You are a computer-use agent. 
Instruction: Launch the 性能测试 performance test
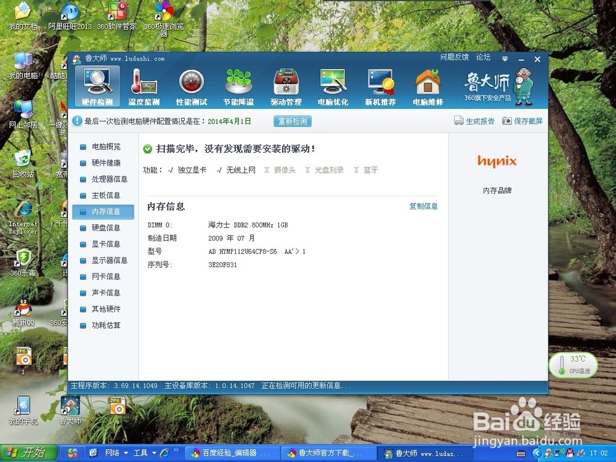[192, 87]
